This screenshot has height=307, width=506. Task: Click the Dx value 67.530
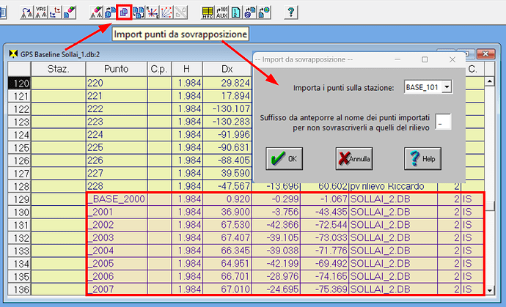[x=227, y=225]
